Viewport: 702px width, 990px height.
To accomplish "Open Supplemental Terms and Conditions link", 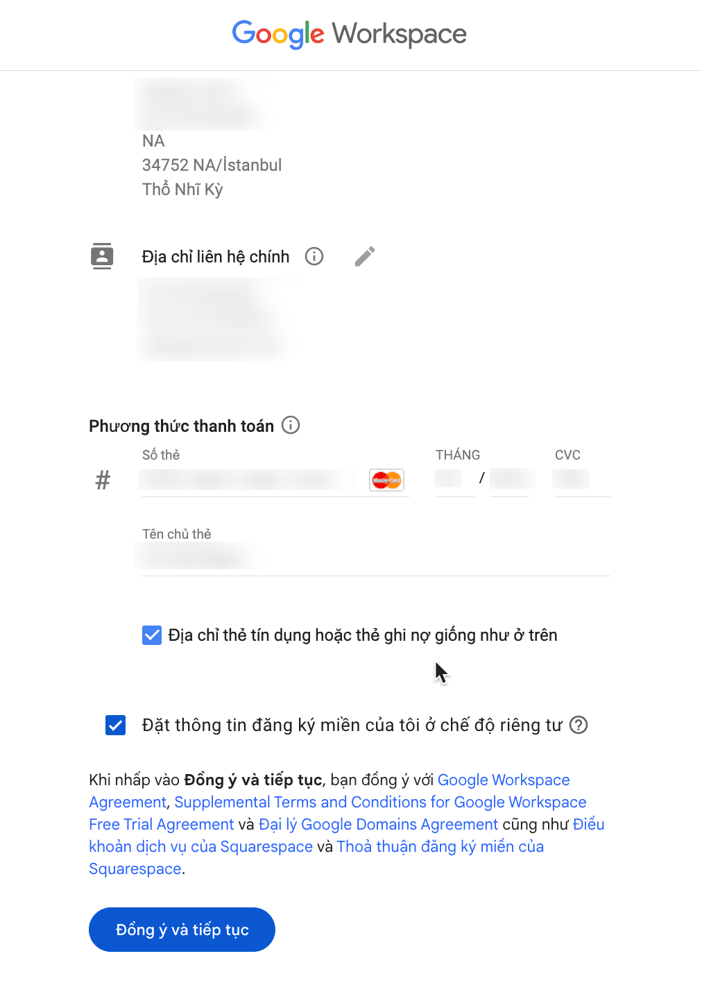I will pyautogui.click(x=338, y=813).
